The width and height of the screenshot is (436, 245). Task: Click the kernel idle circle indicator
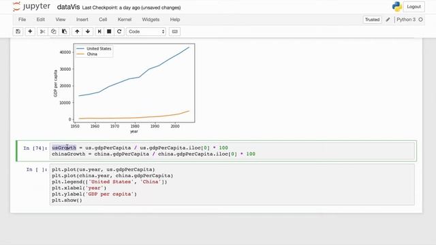pyautogui.click(x=420, y=20)
